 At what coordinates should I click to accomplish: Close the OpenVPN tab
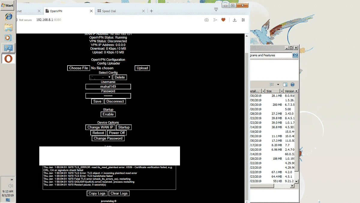[x=91, y=11]
